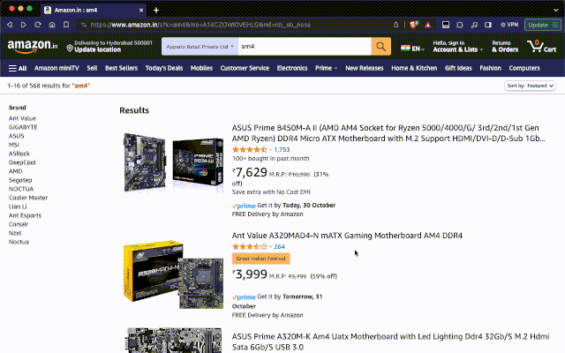This screenshot has width=565, height=353.
Task: Filter by brand AMD
Action: [16, 171]
